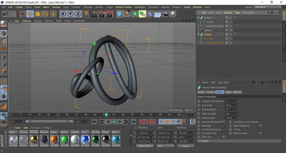Open the Simulate menu
The image size is (286, 153).
(x=88, y=7)
